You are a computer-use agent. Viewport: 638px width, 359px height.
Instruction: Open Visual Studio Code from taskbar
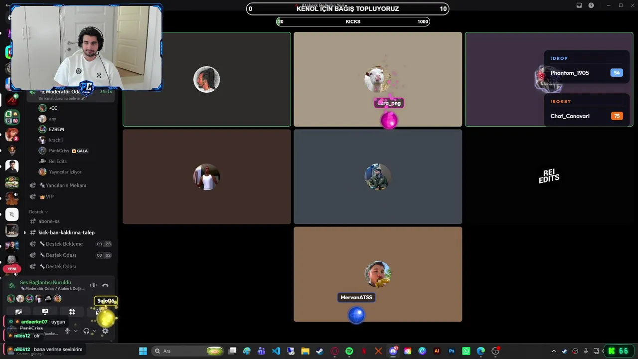click(x=276, y=351)
